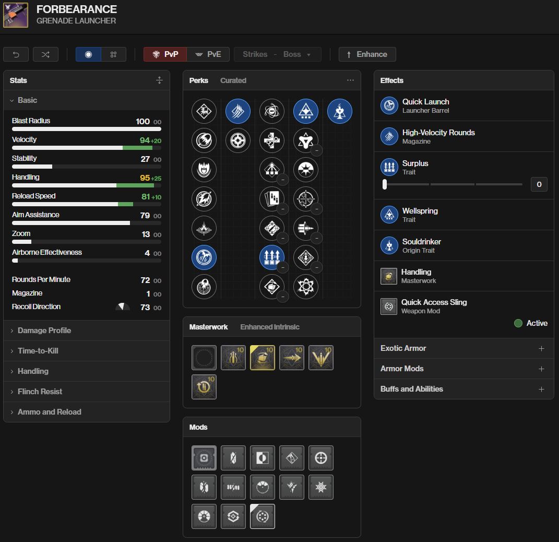Collapse the Basic stats section

(87, 100)
